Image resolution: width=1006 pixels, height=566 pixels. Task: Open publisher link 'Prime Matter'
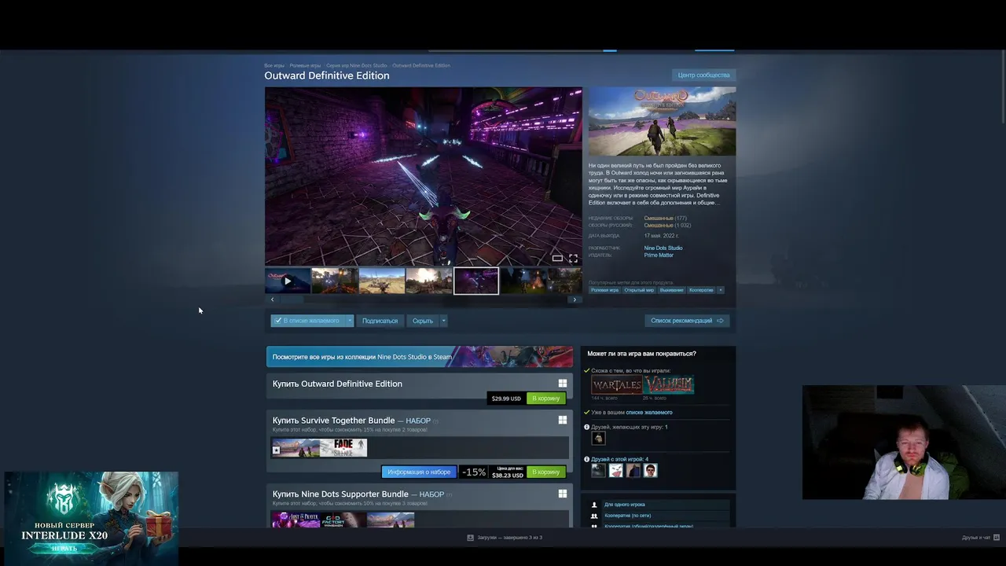point(659,255)
